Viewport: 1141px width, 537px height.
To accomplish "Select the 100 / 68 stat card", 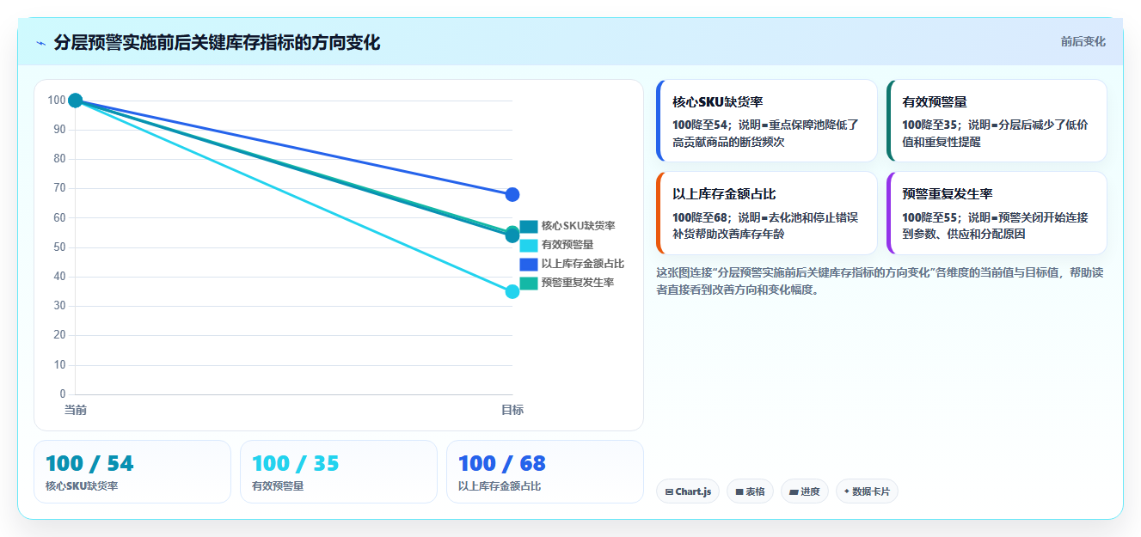I will 545,472.
